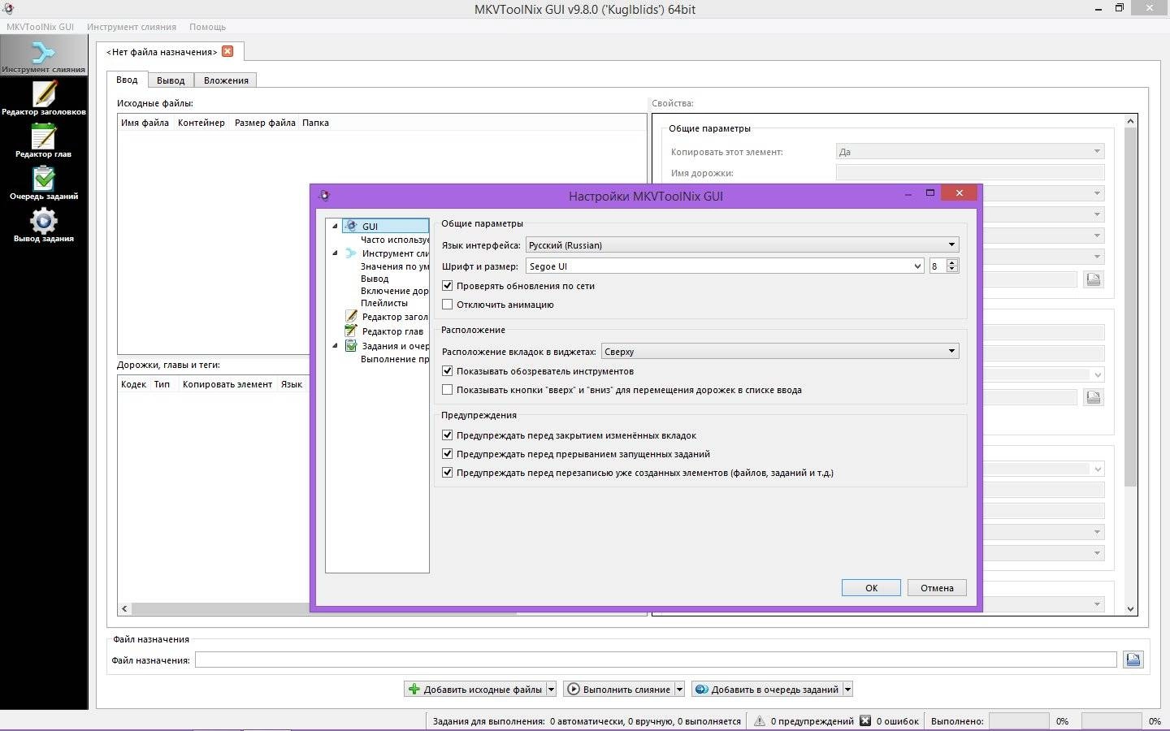Enable Отключить анимацию checkbox

447,305
